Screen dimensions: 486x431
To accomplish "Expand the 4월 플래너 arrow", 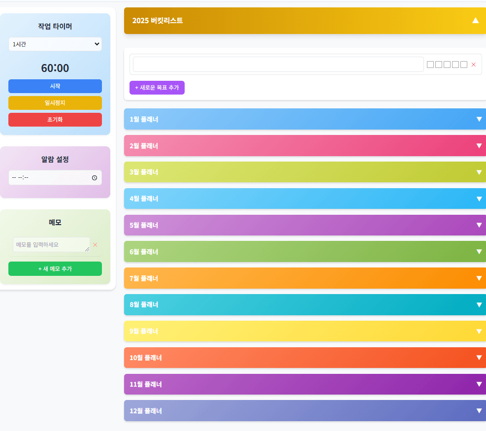I will pos(479,199).
